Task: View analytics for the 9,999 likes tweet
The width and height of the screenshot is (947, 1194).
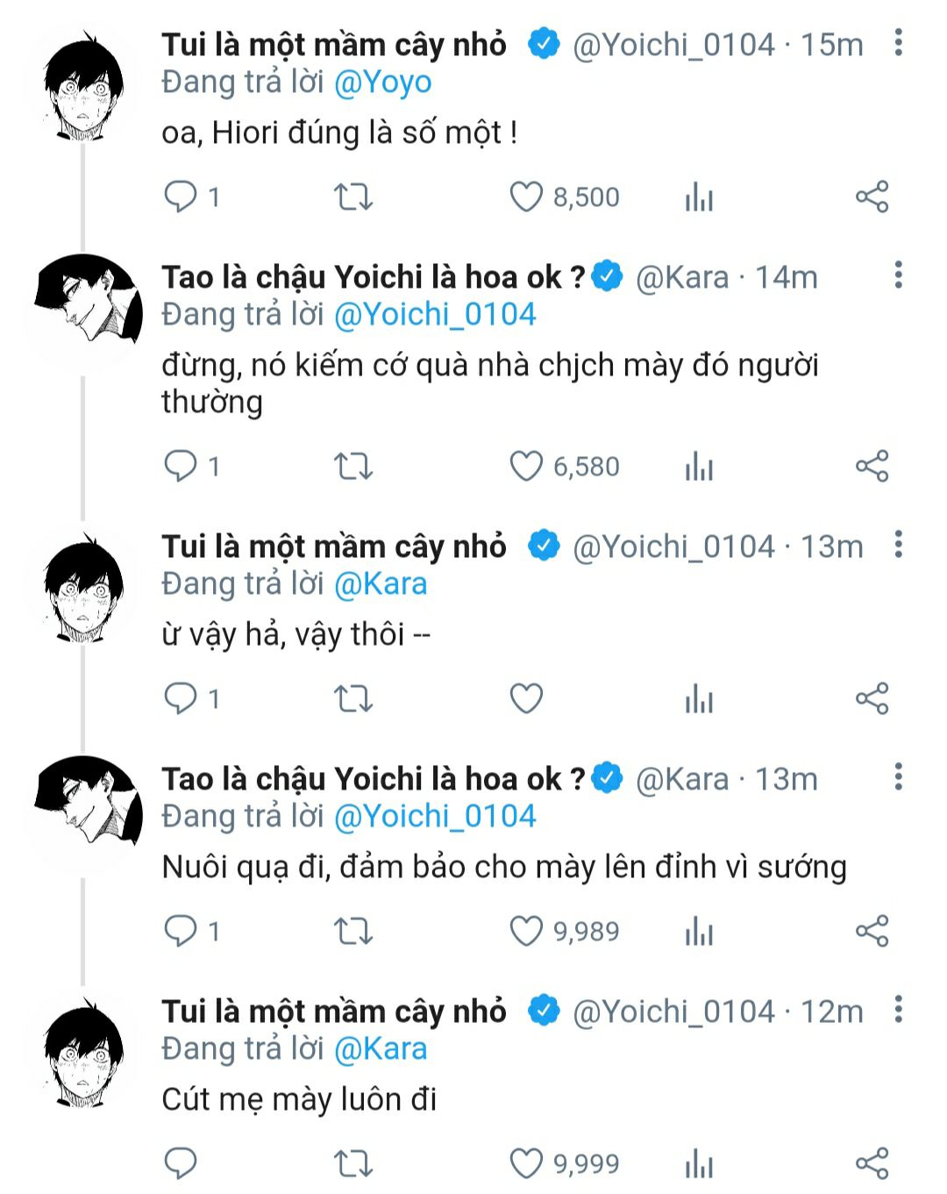Action: click(699, 1163)
